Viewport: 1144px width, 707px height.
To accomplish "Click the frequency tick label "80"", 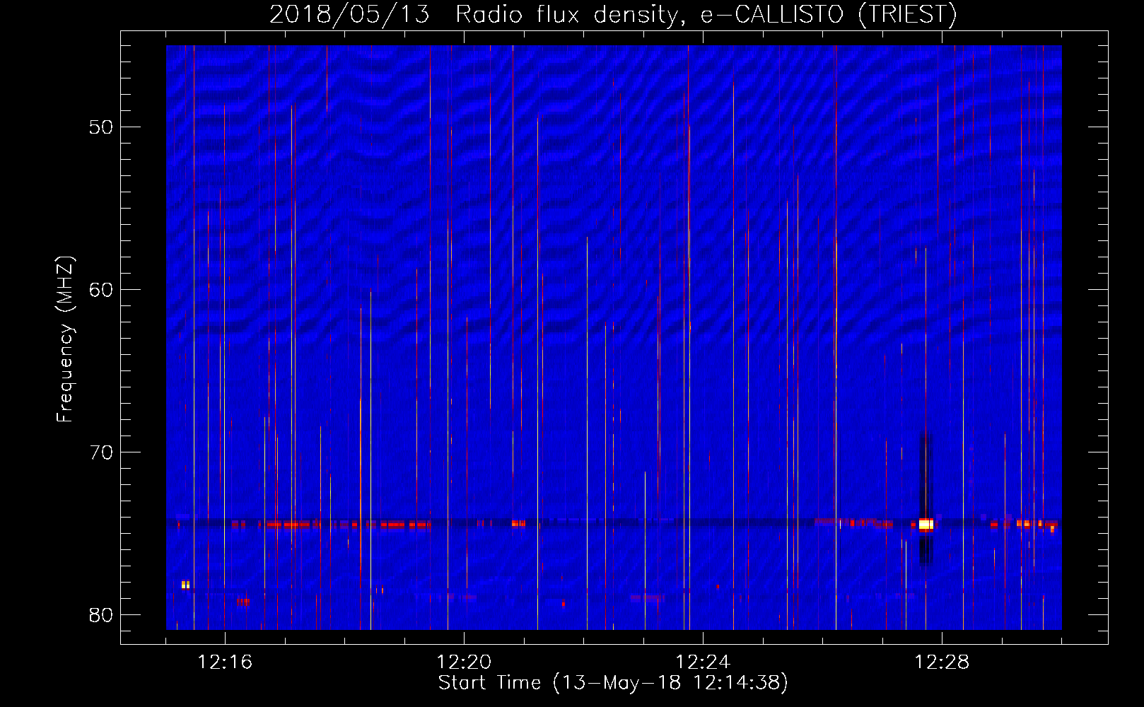I will [x=101, y=615].
